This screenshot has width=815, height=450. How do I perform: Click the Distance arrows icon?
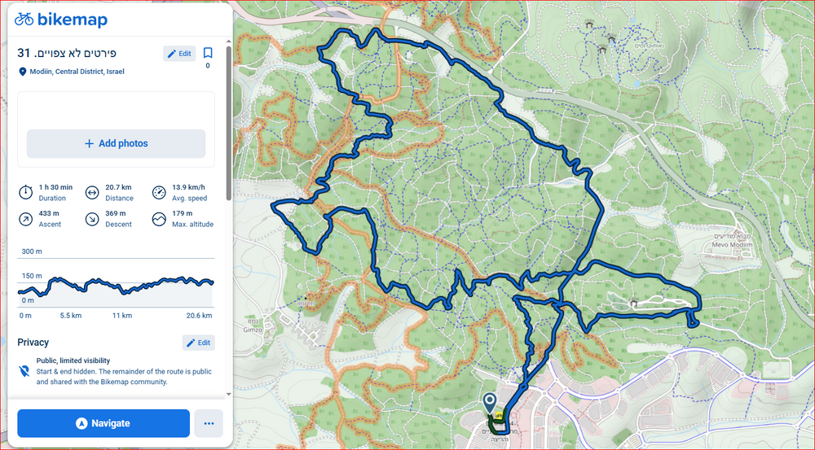click(x=92, y=193)
